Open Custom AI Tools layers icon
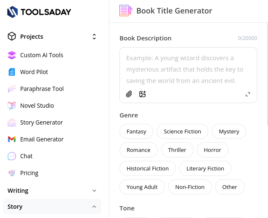The height and width of the screenshot is (218, 268). [12, 55]
